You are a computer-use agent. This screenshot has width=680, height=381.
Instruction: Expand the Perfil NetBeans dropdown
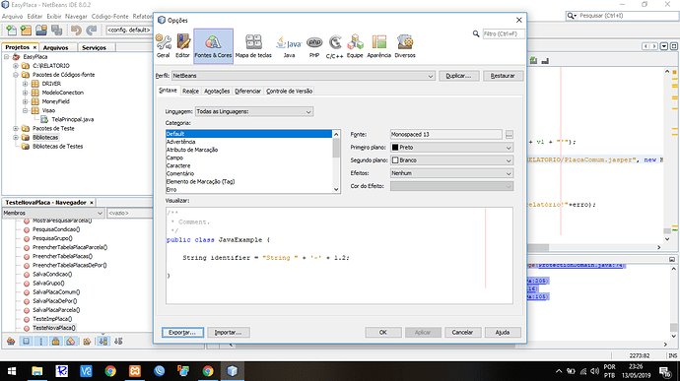click(x=304, y=76)
